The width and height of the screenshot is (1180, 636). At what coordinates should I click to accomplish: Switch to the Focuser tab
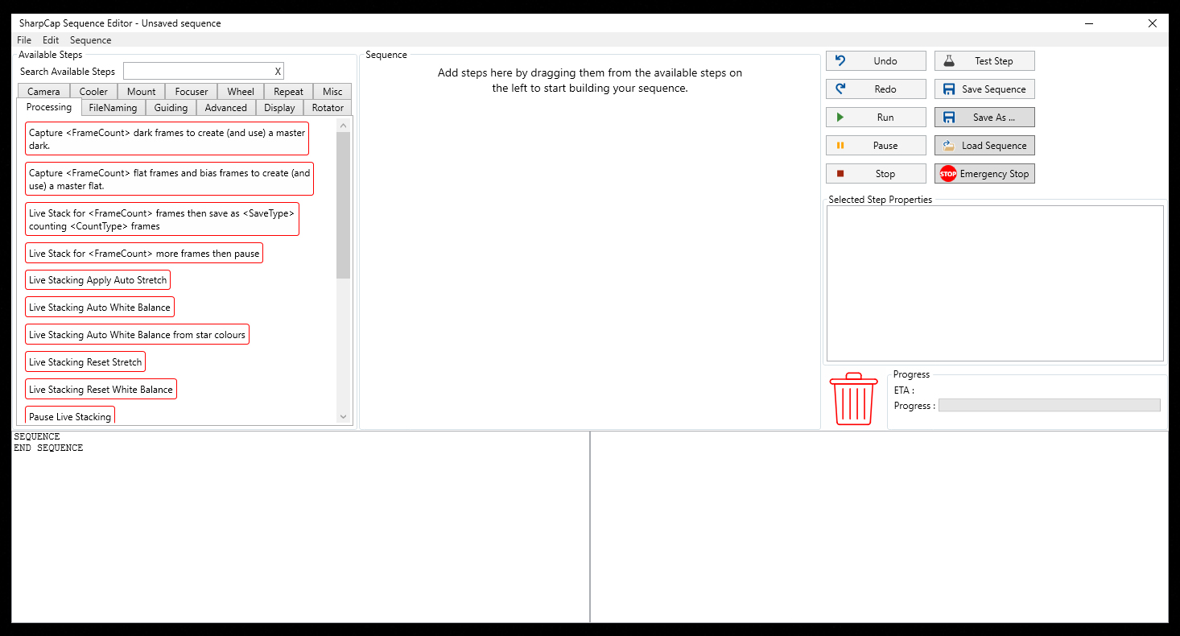click(x=192, y=92)
